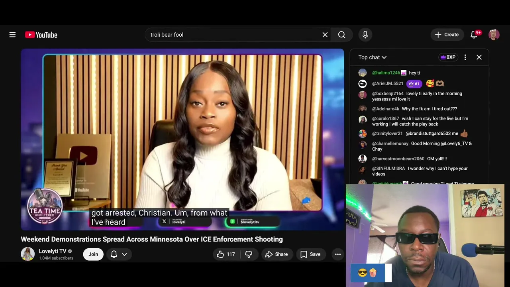510x287 pixels.
Task: Open the account avatar menu
Action: (x=494, y=35)
